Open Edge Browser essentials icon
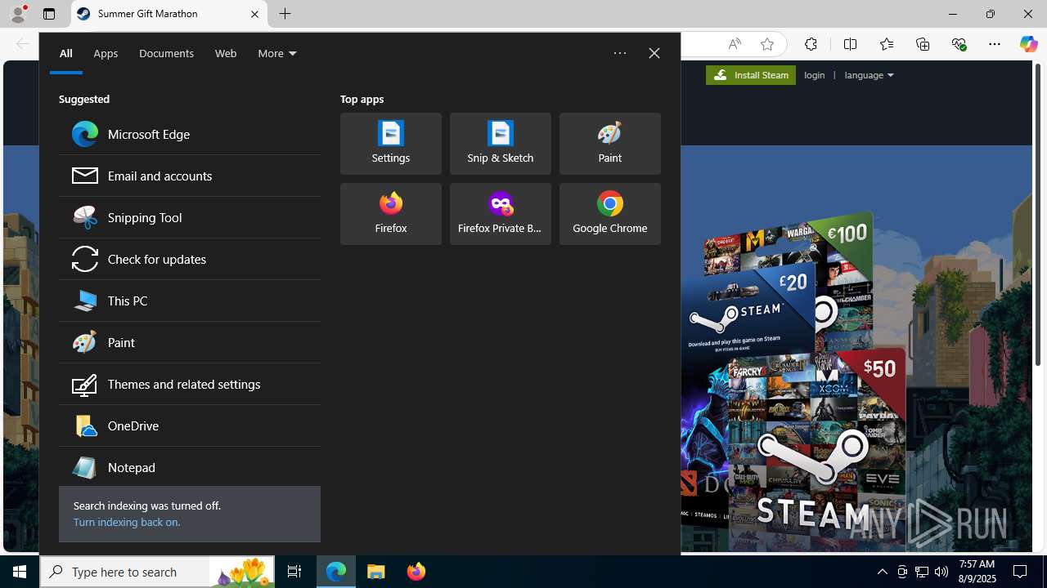 point(959,44)
